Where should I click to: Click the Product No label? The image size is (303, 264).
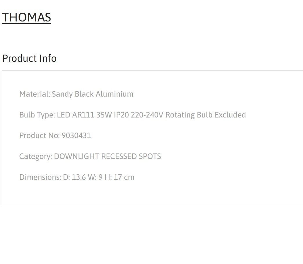tap(40, 135)
